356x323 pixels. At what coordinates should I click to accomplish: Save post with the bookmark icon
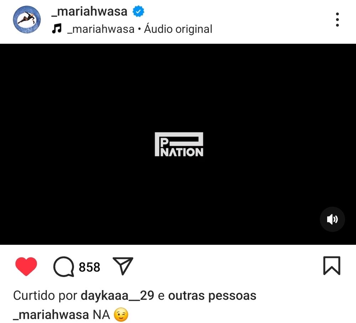click(x=332, y=266)
